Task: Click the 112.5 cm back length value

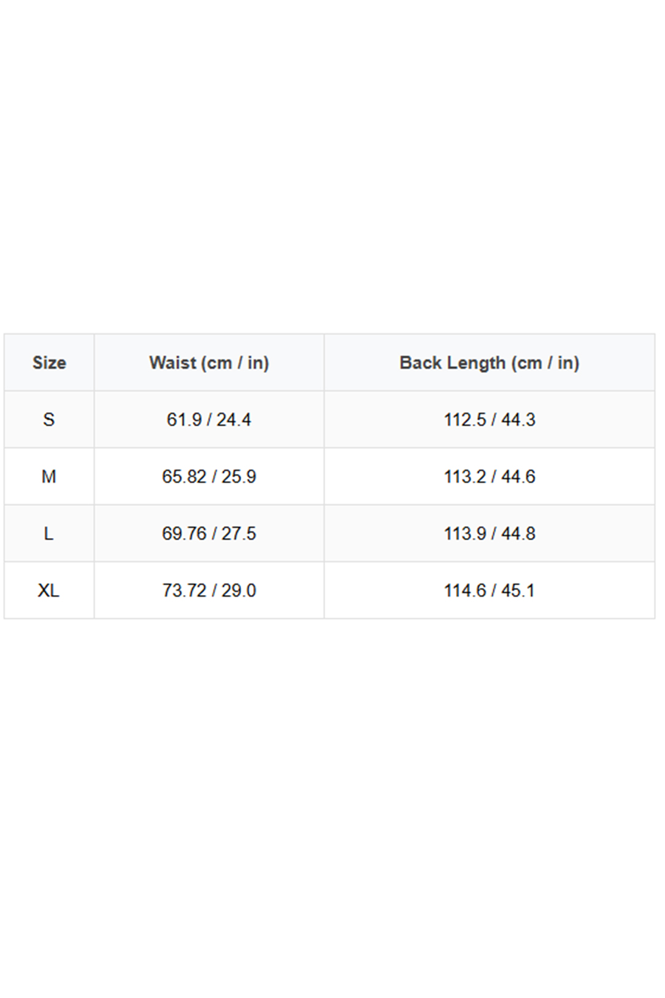Action: [x=465, y=420]
